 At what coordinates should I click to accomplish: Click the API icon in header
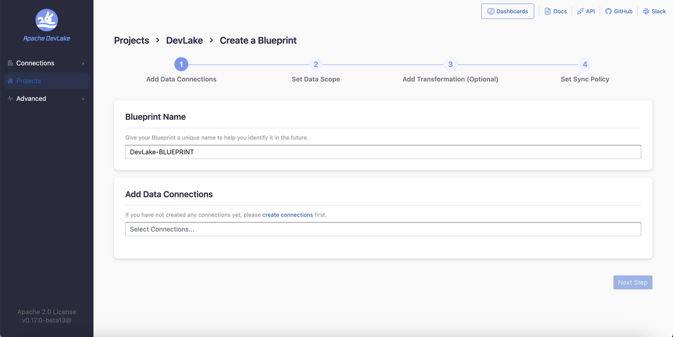tap(580, 11)
